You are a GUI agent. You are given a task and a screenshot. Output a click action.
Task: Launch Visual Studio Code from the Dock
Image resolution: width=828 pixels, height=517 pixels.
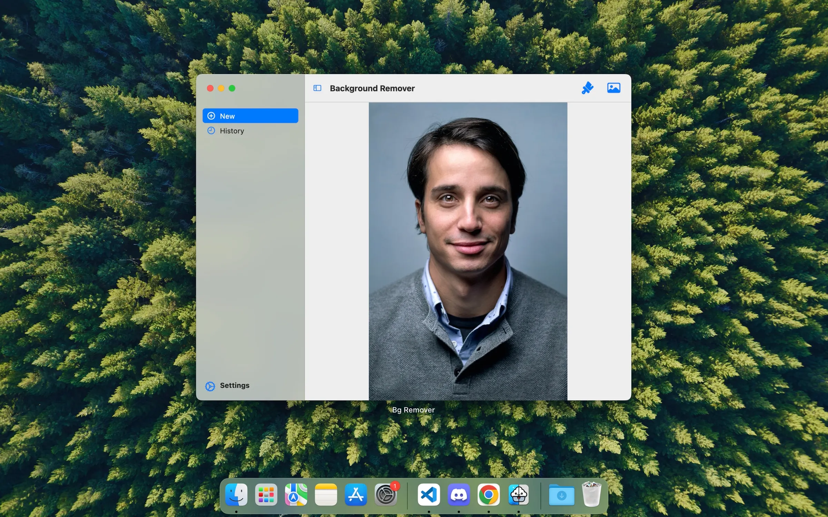428,495
